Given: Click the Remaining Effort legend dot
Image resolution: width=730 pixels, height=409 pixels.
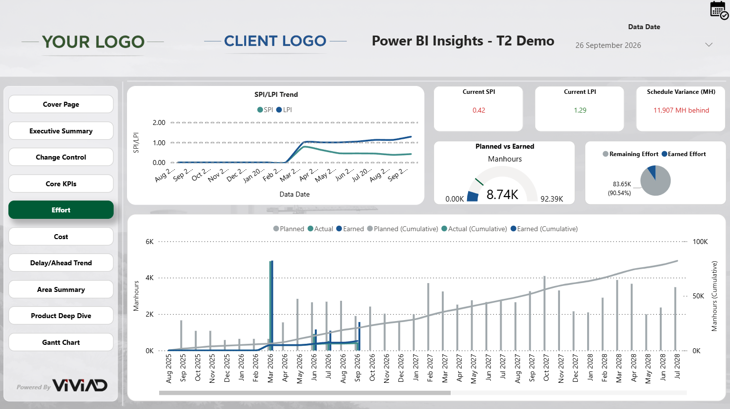Looking at the screenshot, I should pyautogui.click(x=605, y=154).
